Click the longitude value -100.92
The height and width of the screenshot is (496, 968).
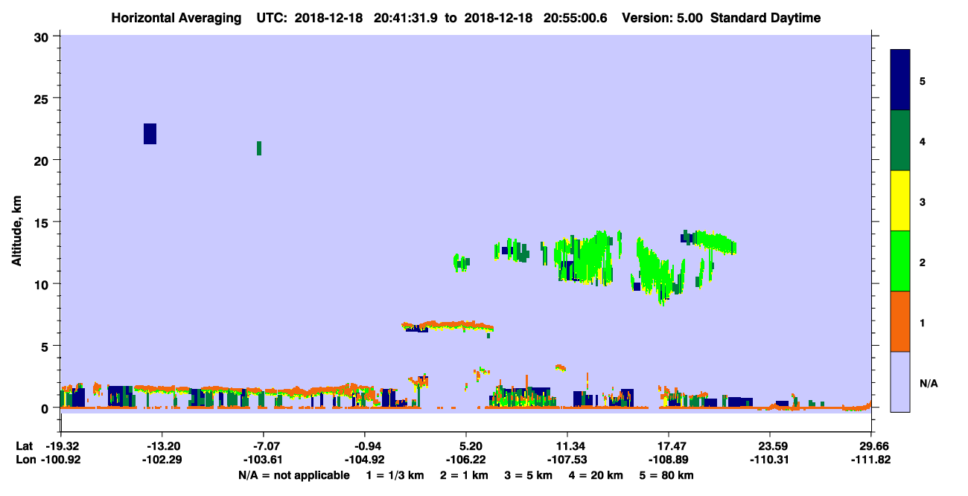(x=60, y=460)
